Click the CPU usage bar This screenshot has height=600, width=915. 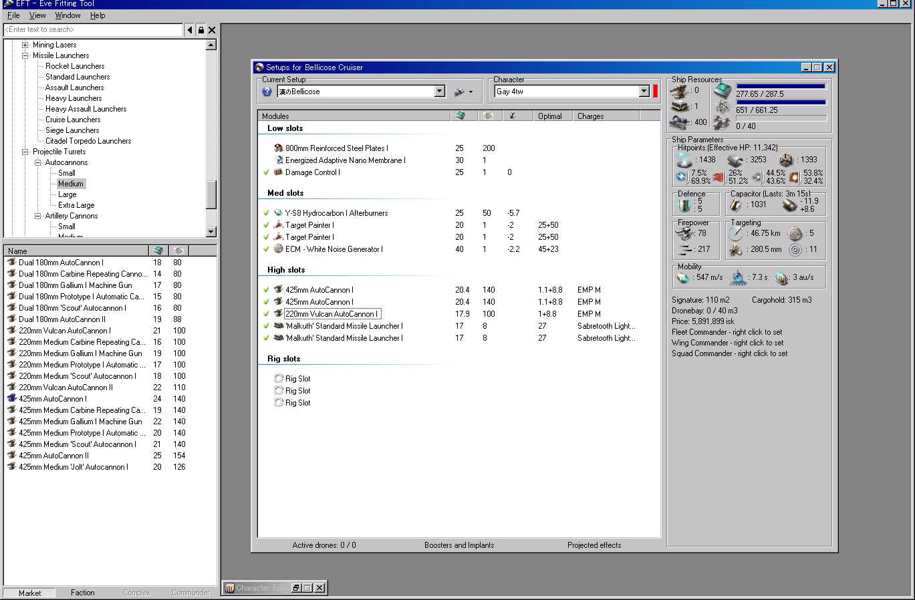[781, 86]
